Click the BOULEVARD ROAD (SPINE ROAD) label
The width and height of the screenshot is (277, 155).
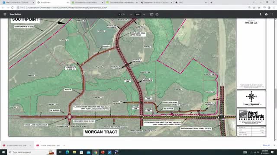pyautogui.click(x=138, y=34)
